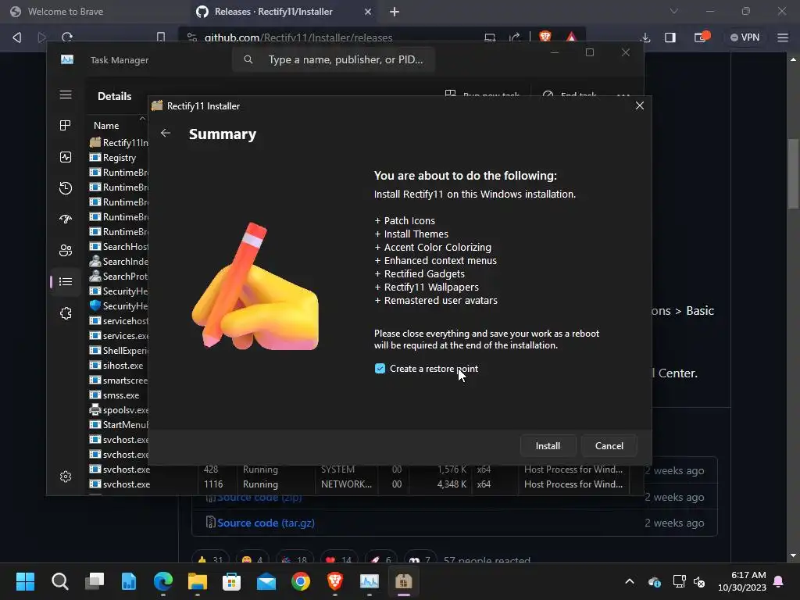Select spoolsv.exe process row
800x600 pixels.
pyautogui.click(x=119, y=409)
